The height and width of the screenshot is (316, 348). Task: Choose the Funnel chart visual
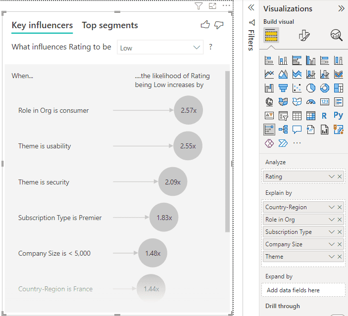click(x=283, y=88)
